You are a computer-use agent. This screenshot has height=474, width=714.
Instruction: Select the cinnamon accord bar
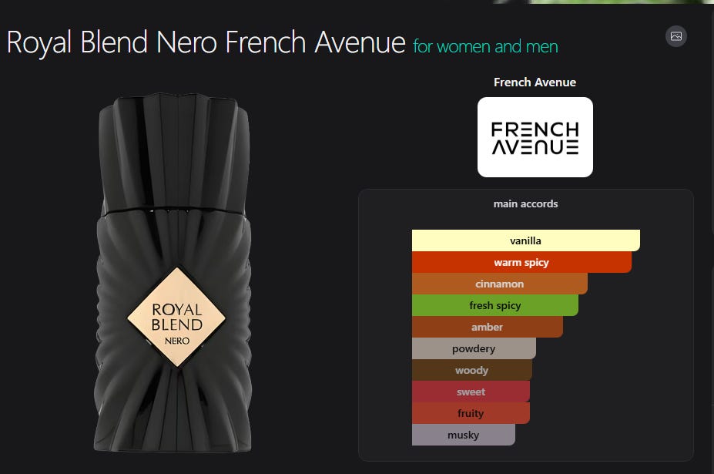pyautogui.click(x=500, y=284)
